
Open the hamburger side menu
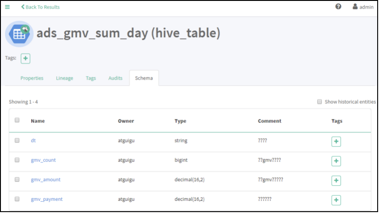coord(7,7)
